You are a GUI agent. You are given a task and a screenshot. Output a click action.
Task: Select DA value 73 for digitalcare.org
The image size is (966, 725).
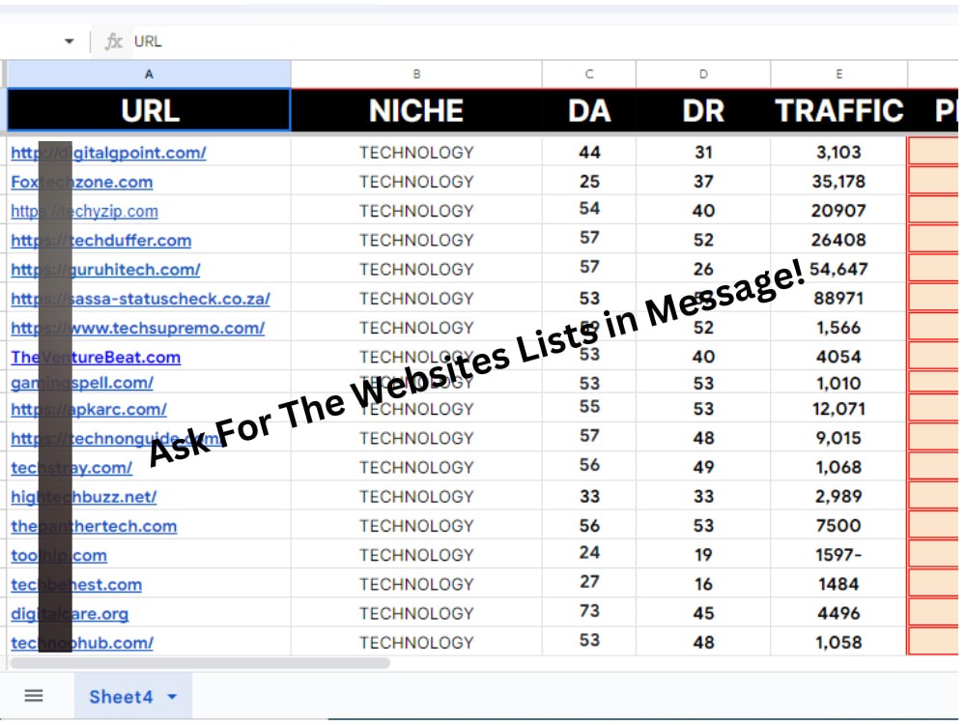tap(589, 610)
